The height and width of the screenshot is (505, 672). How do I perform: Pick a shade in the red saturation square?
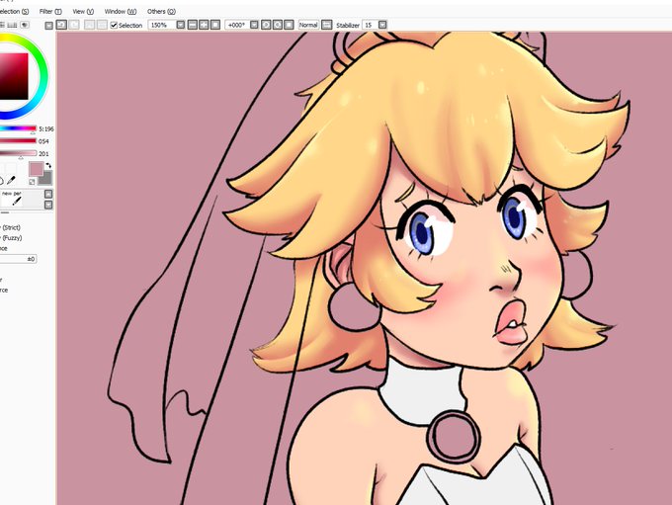[14, 76]
